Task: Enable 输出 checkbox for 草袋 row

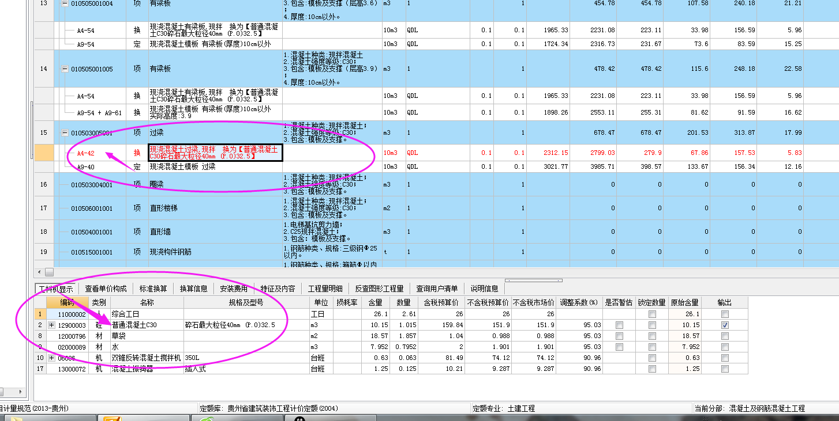Action: [725, 336]
